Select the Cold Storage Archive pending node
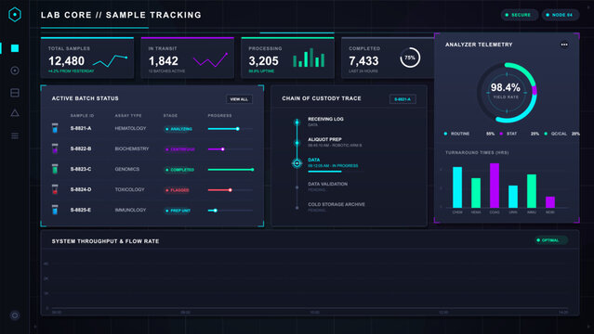 point(297,208)
